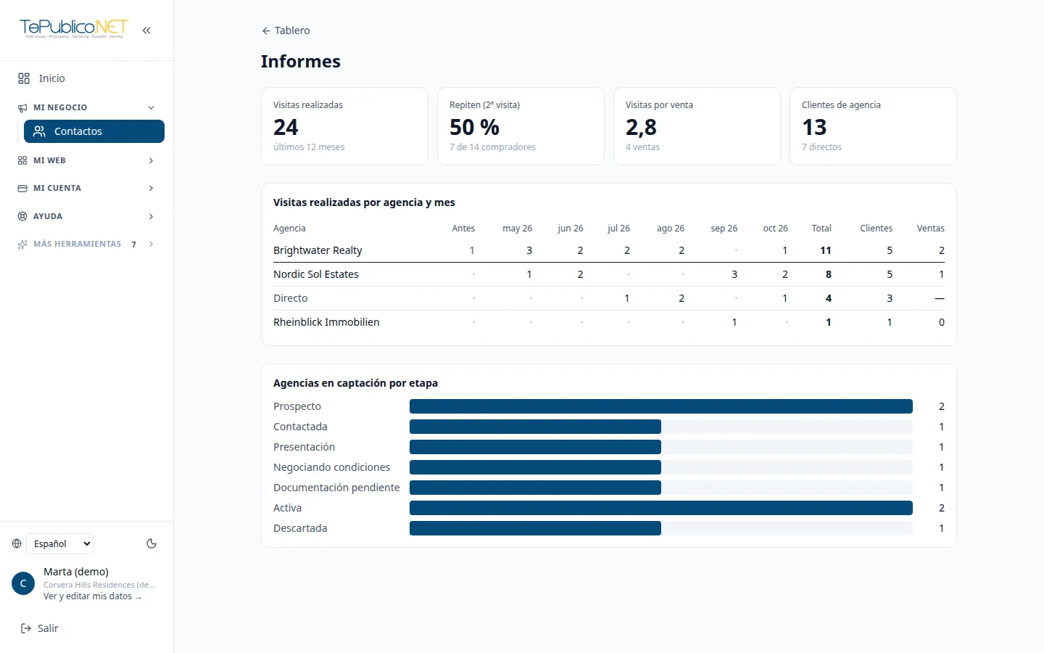Click the Negociando condiciones stage label
This screenshot has width=1044, height=653.
332,467
